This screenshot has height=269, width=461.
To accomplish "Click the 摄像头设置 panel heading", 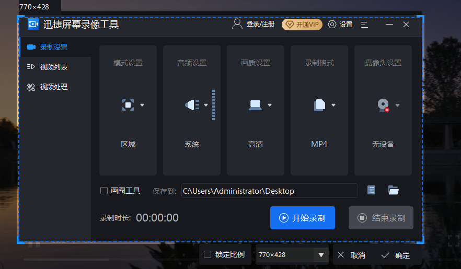I will tap(383, 63).
